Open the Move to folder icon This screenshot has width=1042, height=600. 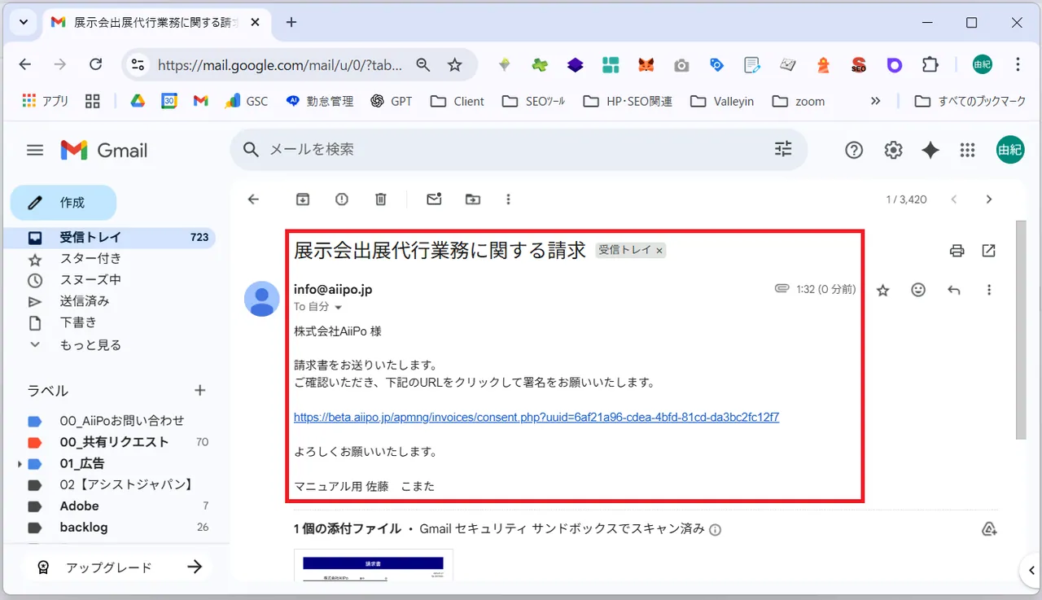point(473,199)
